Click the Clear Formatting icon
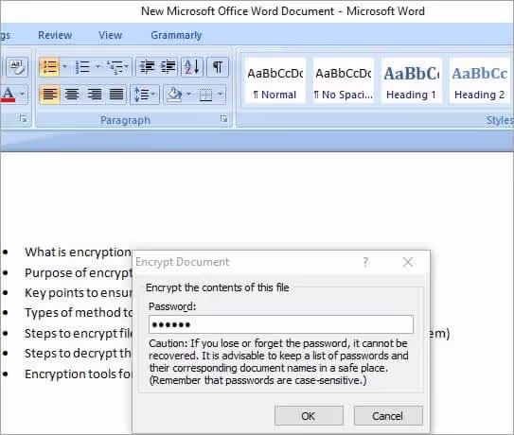Screen dimensions: 514x435 tap(17, 67)
